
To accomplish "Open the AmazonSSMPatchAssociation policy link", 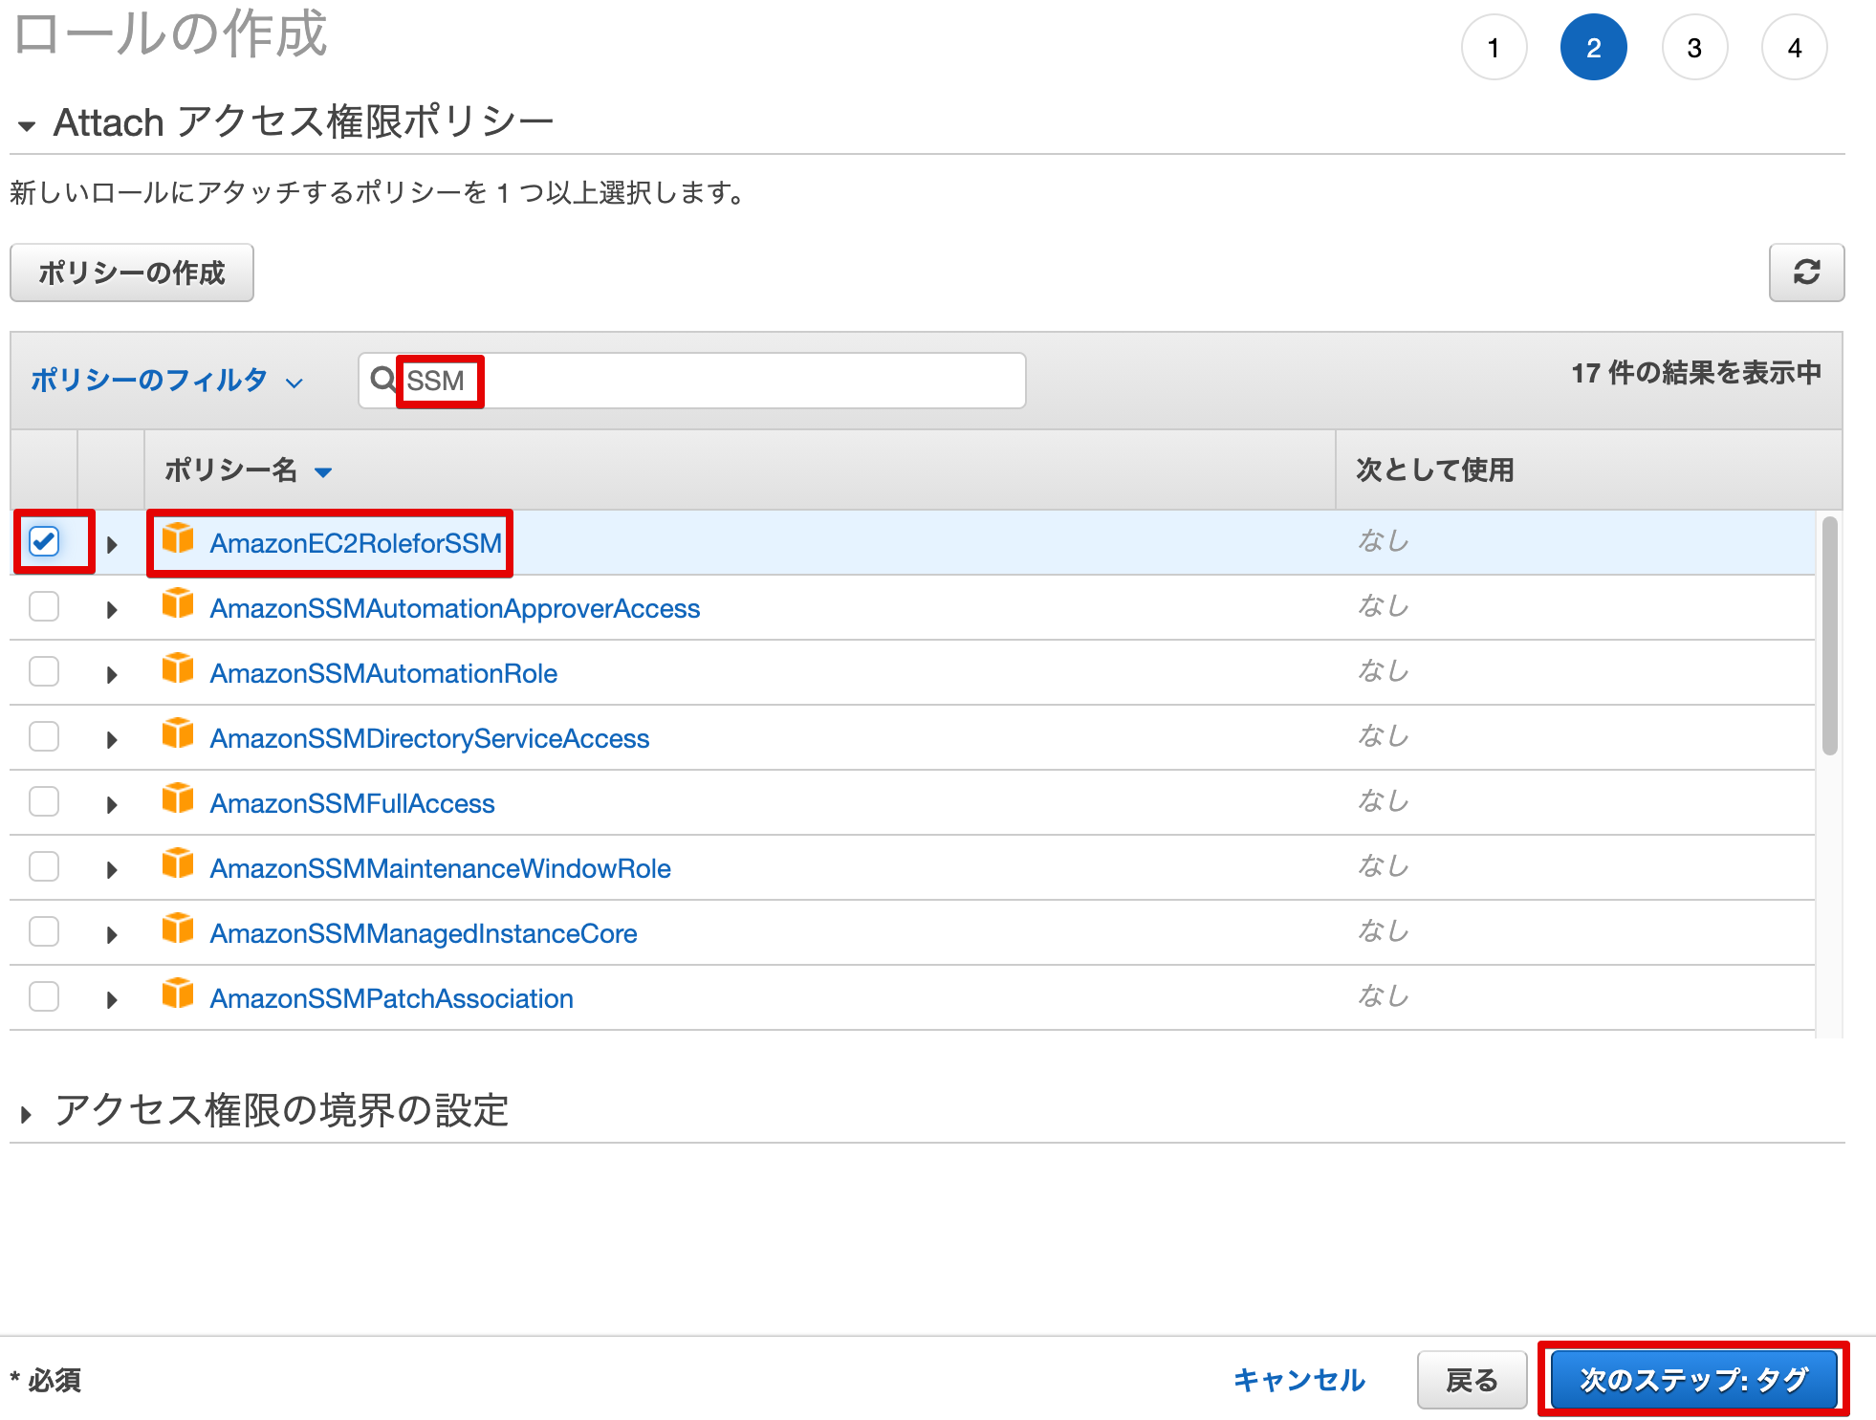I will (x=391, y=998).
